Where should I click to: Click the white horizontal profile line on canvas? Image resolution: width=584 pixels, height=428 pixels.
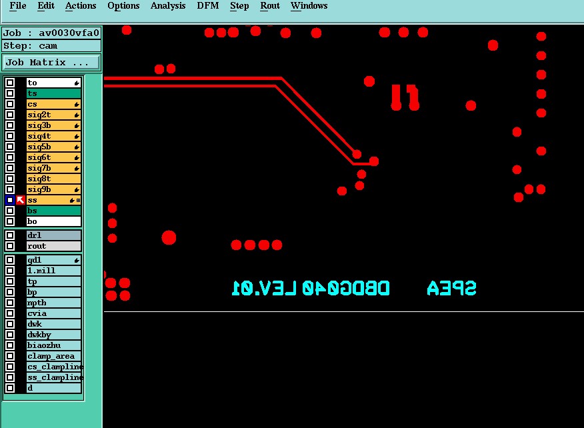point(343,311)
